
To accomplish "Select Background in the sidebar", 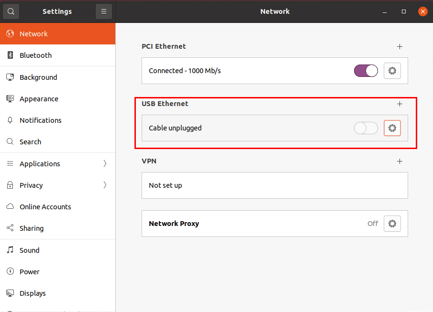I will click(x=58, y=77).
